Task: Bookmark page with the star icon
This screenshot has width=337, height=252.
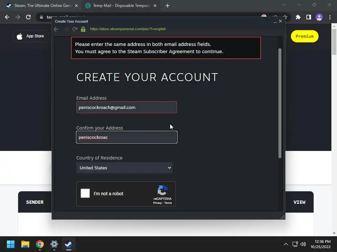Action: coord(285,17)
